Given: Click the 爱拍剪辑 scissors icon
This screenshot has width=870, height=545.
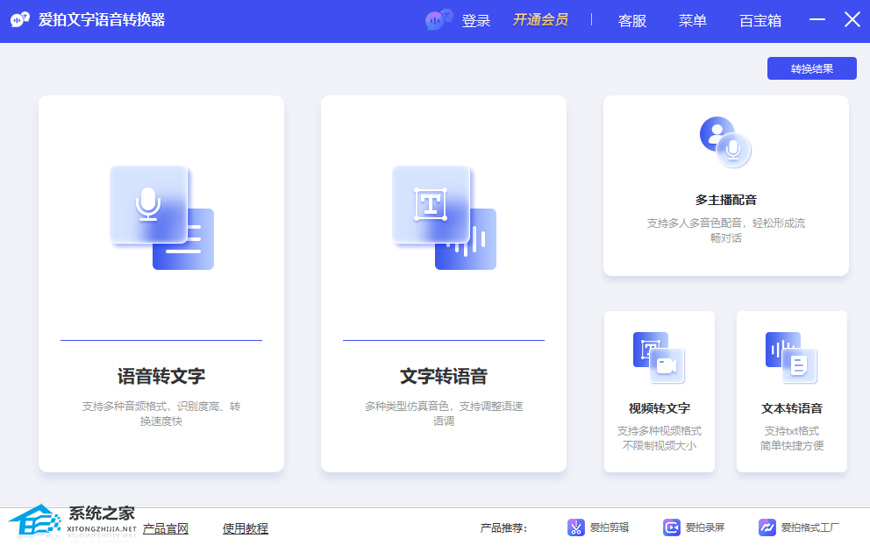Looking at the screenshot, I should 576,527.
